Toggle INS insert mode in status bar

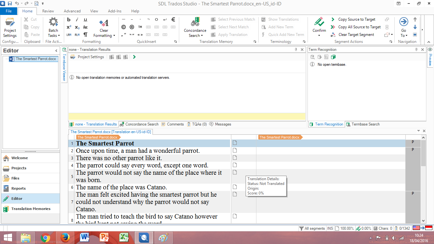coord(330,228)
